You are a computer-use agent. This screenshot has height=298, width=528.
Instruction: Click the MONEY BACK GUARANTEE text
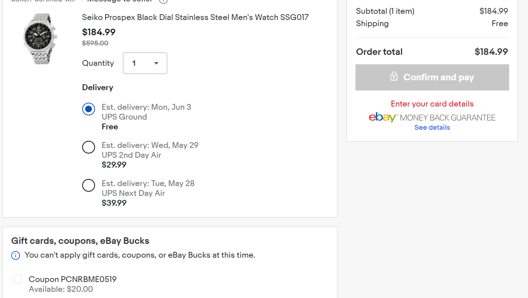(447, 118)
